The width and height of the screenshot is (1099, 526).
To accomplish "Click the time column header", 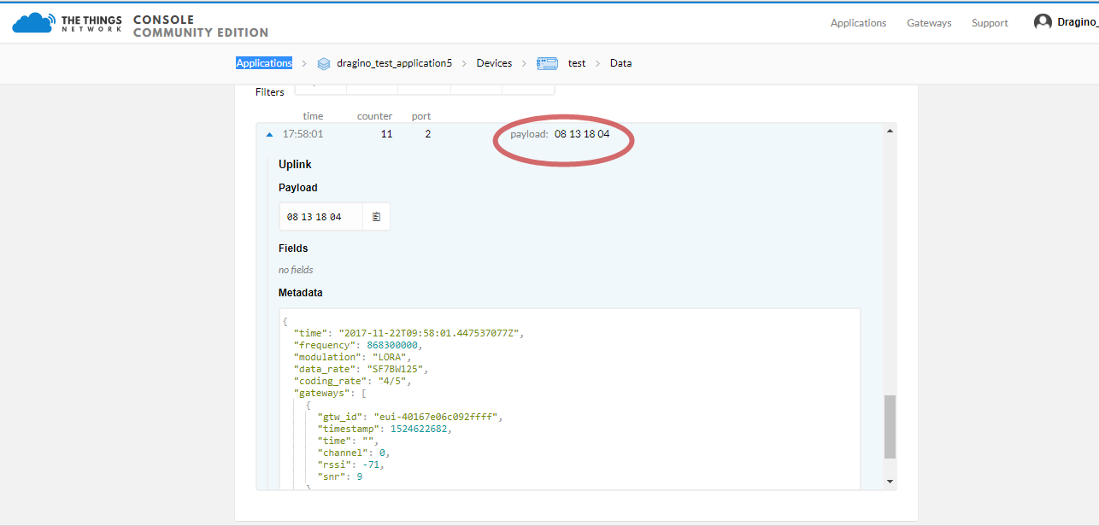I will 313,116.
